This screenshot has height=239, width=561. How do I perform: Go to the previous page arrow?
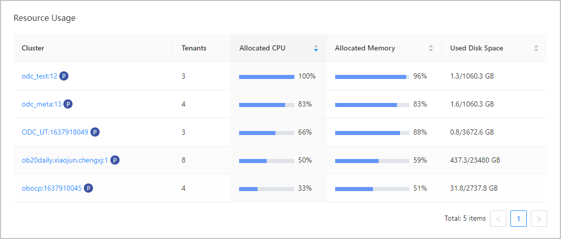[498, 219]
